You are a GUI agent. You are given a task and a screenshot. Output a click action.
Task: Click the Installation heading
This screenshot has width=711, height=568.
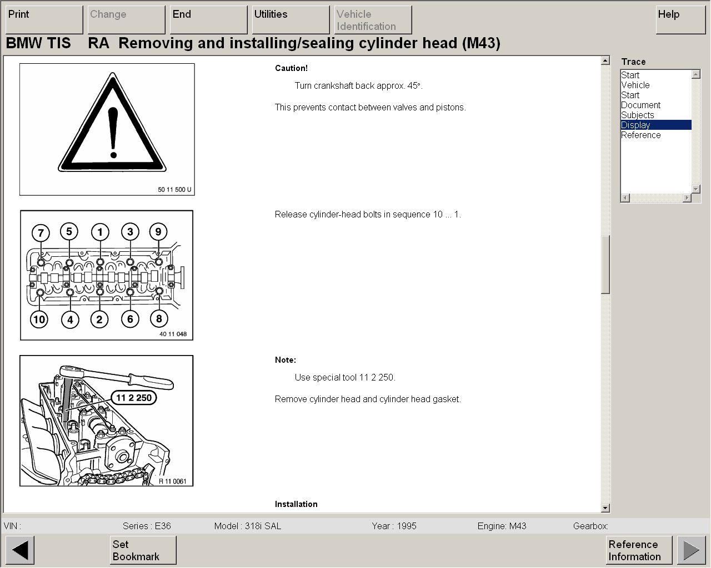296,504
